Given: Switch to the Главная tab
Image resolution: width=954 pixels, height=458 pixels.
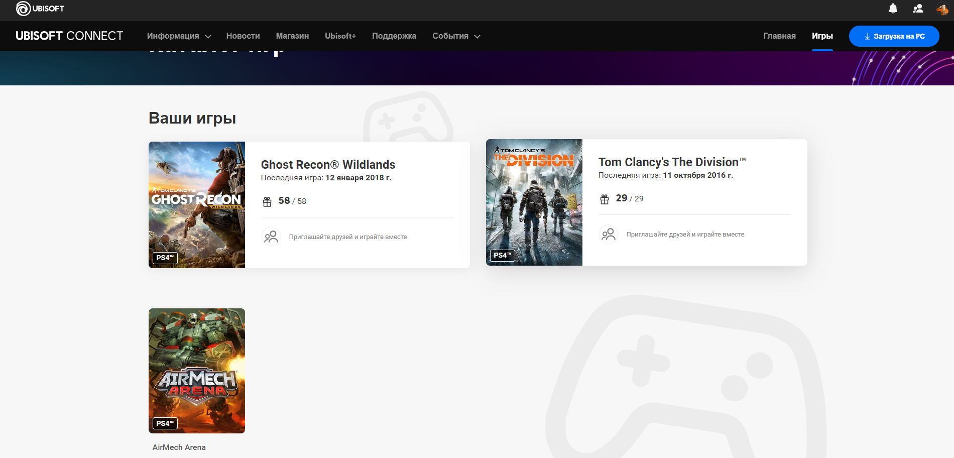Looking at the screenshot, I should coord(779,36).
